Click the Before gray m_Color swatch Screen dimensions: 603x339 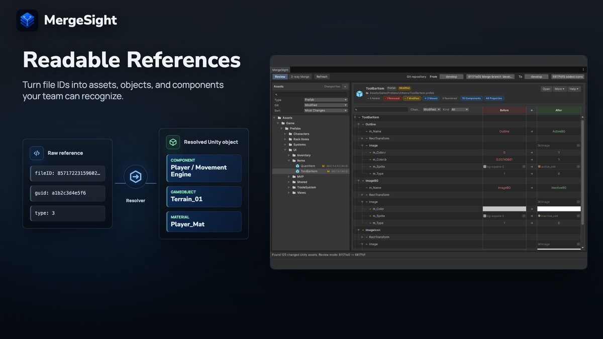coord(505,209)
